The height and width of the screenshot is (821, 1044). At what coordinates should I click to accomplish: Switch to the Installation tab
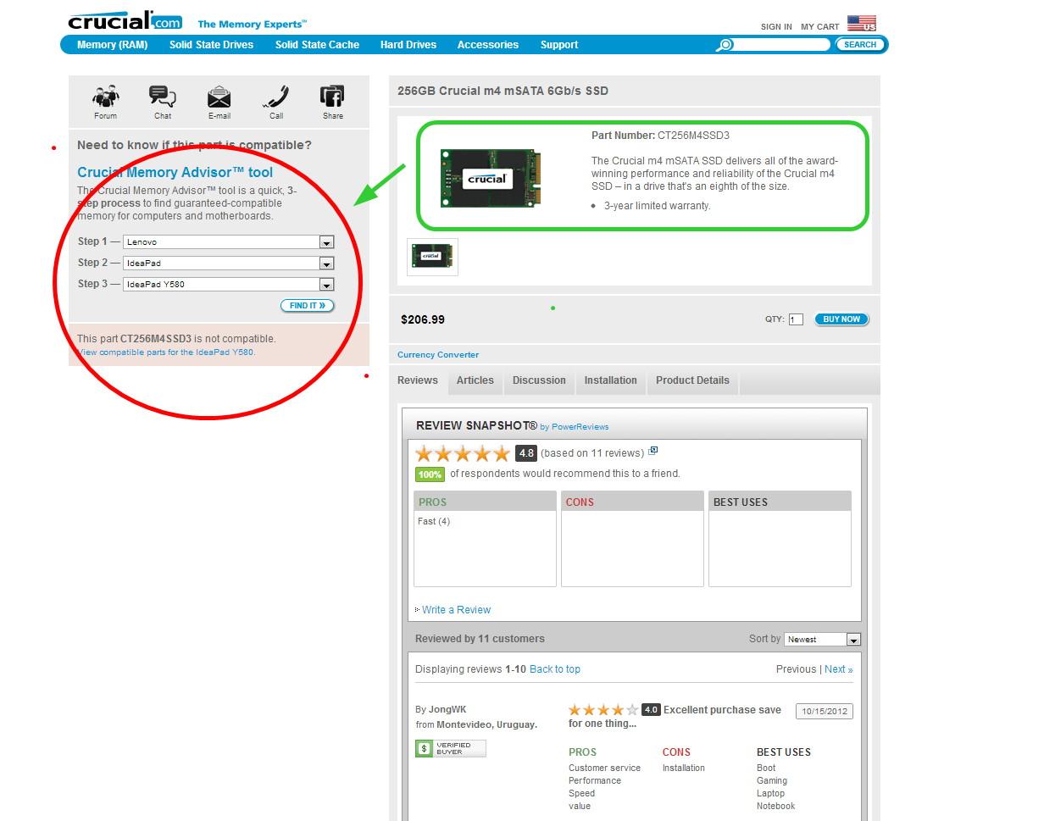coord(610,380)
